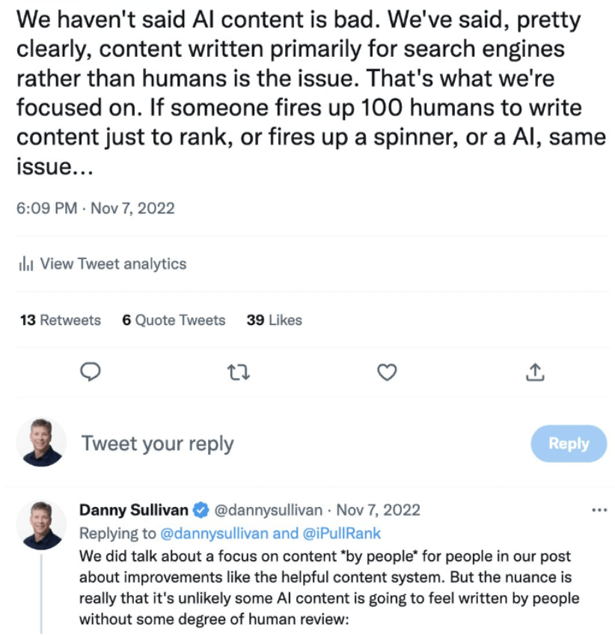Click the Tweet your reply field
Viewport: 615px width, 635px height.
tap(157, 443)
